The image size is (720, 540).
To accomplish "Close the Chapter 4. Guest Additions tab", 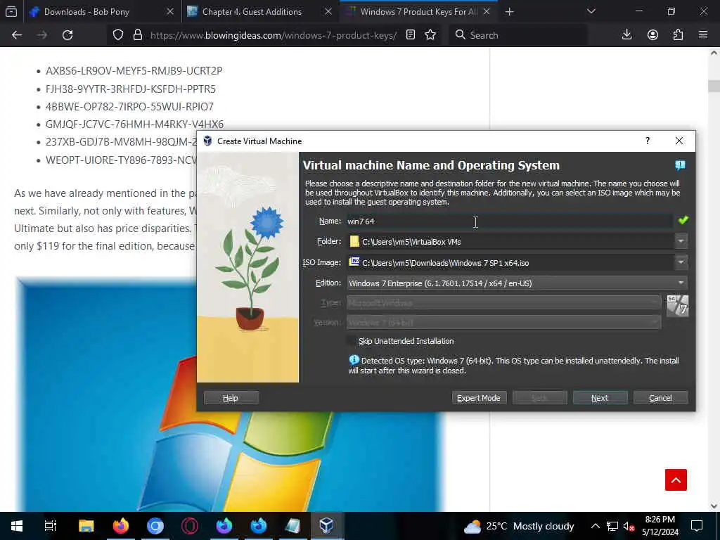I will tap(328, 11).
